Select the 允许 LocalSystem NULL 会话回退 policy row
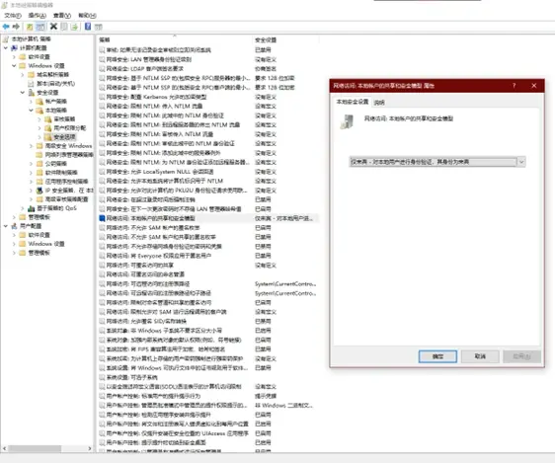This screenshot has height=463, width=555. 208,172
